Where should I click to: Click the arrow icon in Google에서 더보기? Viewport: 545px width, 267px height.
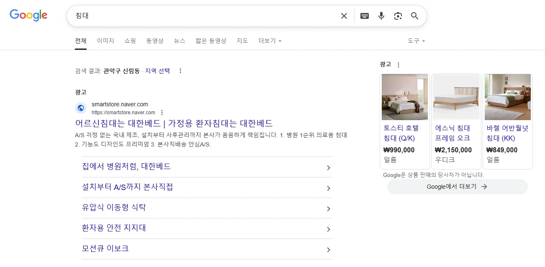pos(484,187)
